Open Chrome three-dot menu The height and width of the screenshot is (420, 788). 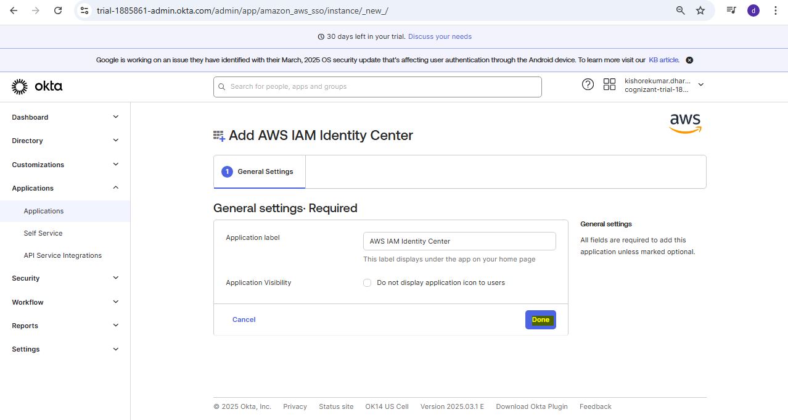tap(775, 10)
